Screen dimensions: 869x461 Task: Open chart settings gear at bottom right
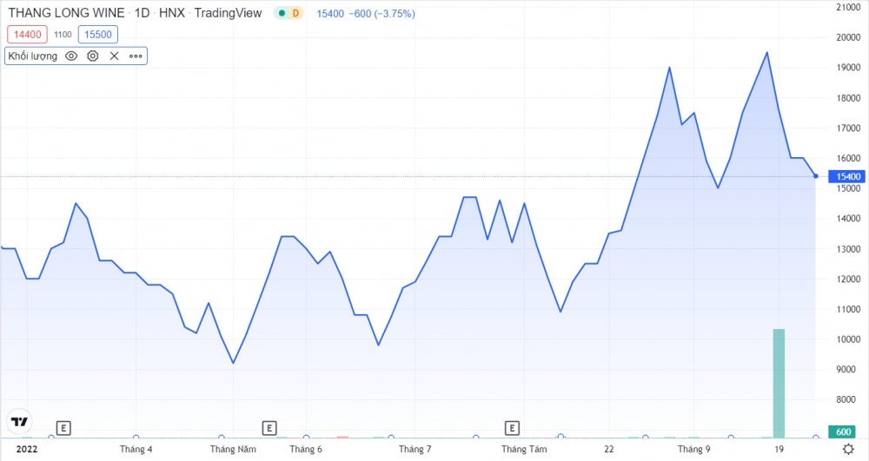pyautogui.click(x=848, y=449)
